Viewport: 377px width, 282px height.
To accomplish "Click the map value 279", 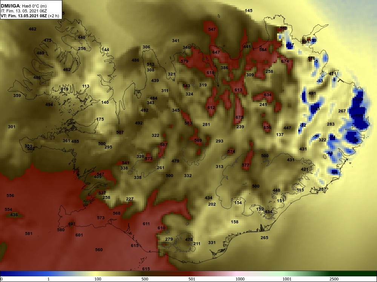I will [x=169, y=239].
